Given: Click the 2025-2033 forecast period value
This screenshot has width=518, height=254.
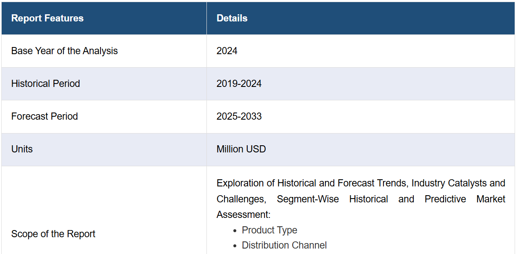Looking at the screenshot, I should (x=239, y=116).
